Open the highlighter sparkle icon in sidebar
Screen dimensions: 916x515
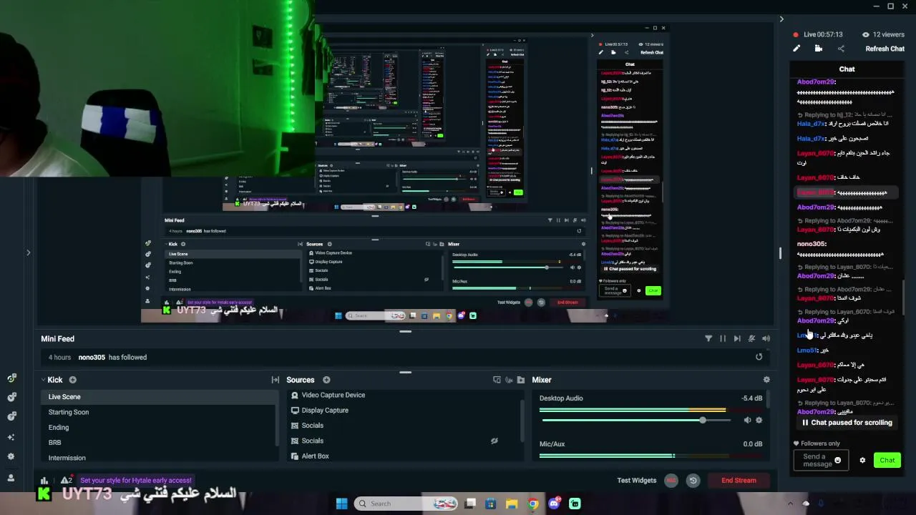pyautogui.click(x=11, y=437)
